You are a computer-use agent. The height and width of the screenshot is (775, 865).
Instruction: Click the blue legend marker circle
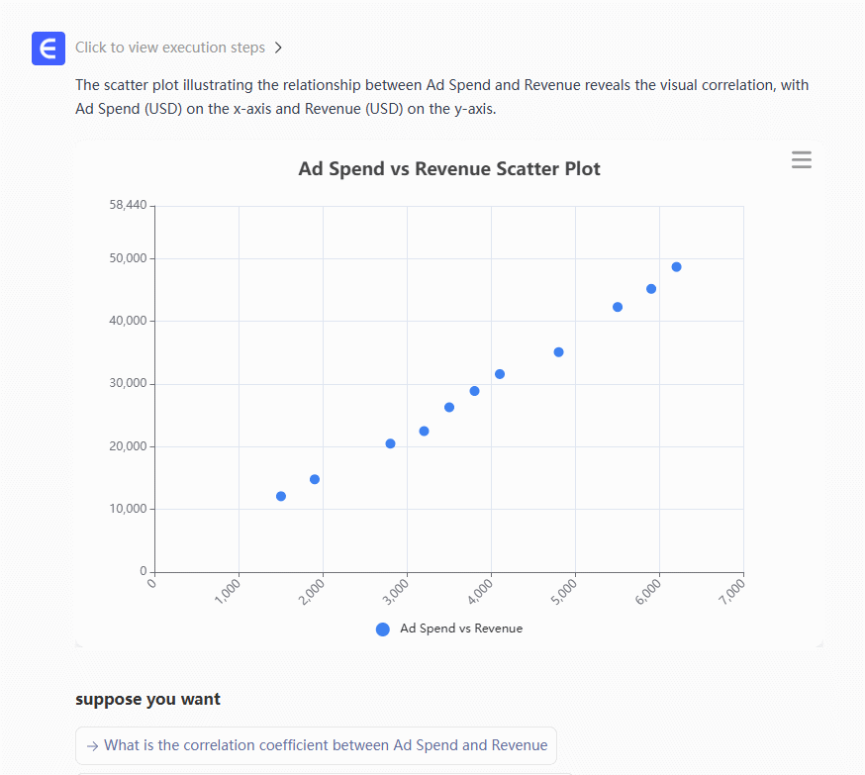pos(383,630)
